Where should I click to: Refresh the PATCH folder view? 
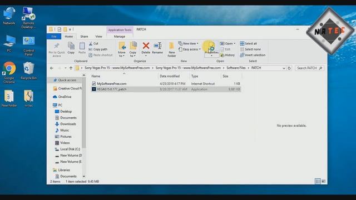click(289, 68)
